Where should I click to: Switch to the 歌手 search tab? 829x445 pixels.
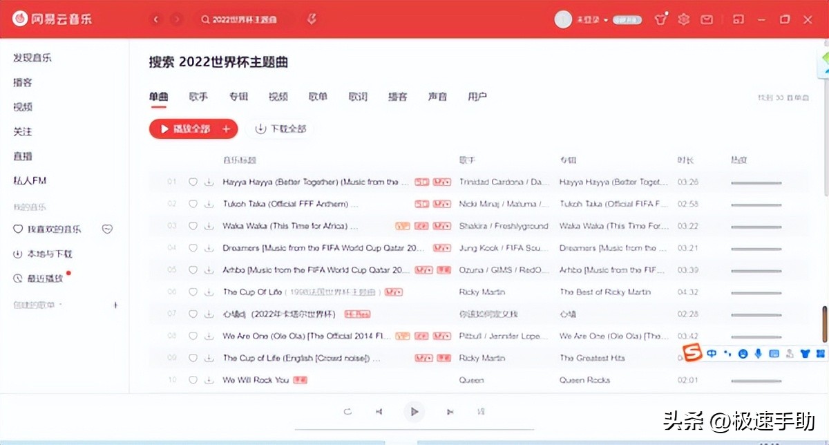point(198,97)
